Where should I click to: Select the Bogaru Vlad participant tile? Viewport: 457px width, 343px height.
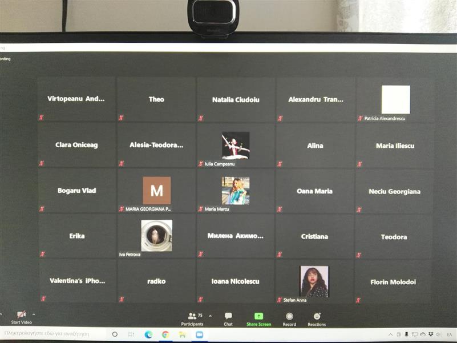click(77, 191)
